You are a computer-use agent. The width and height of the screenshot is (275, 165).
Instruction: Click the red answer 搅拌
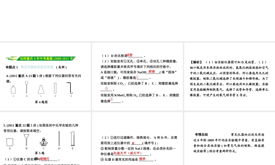[x=142, y=159]
